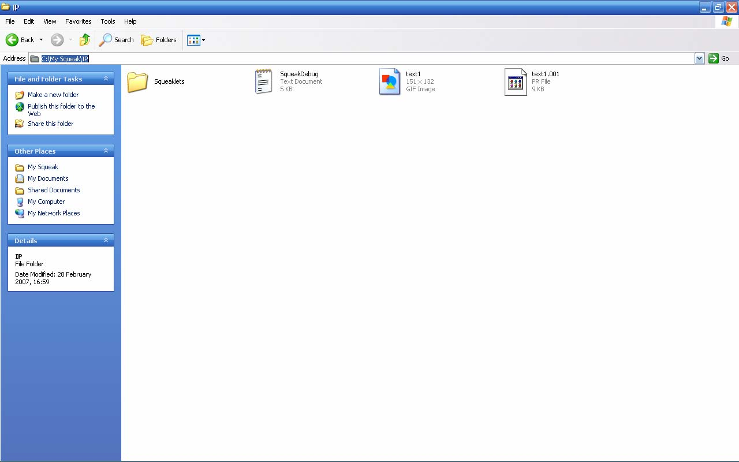Open the Search pane
This screenshot has height=462, width=739.
point(116,40)
